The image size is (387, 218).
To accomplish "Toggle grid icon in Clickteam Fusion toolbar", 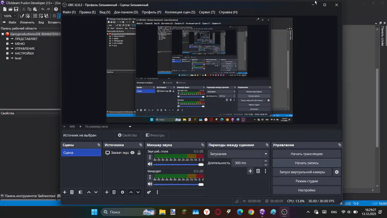I will click(35, 16).
